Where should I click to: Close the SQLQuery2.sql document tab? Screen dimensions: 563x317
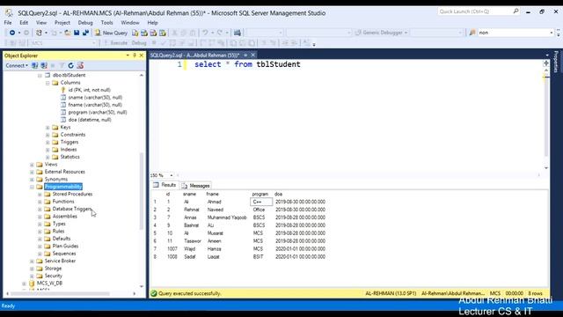coord(253,55)
